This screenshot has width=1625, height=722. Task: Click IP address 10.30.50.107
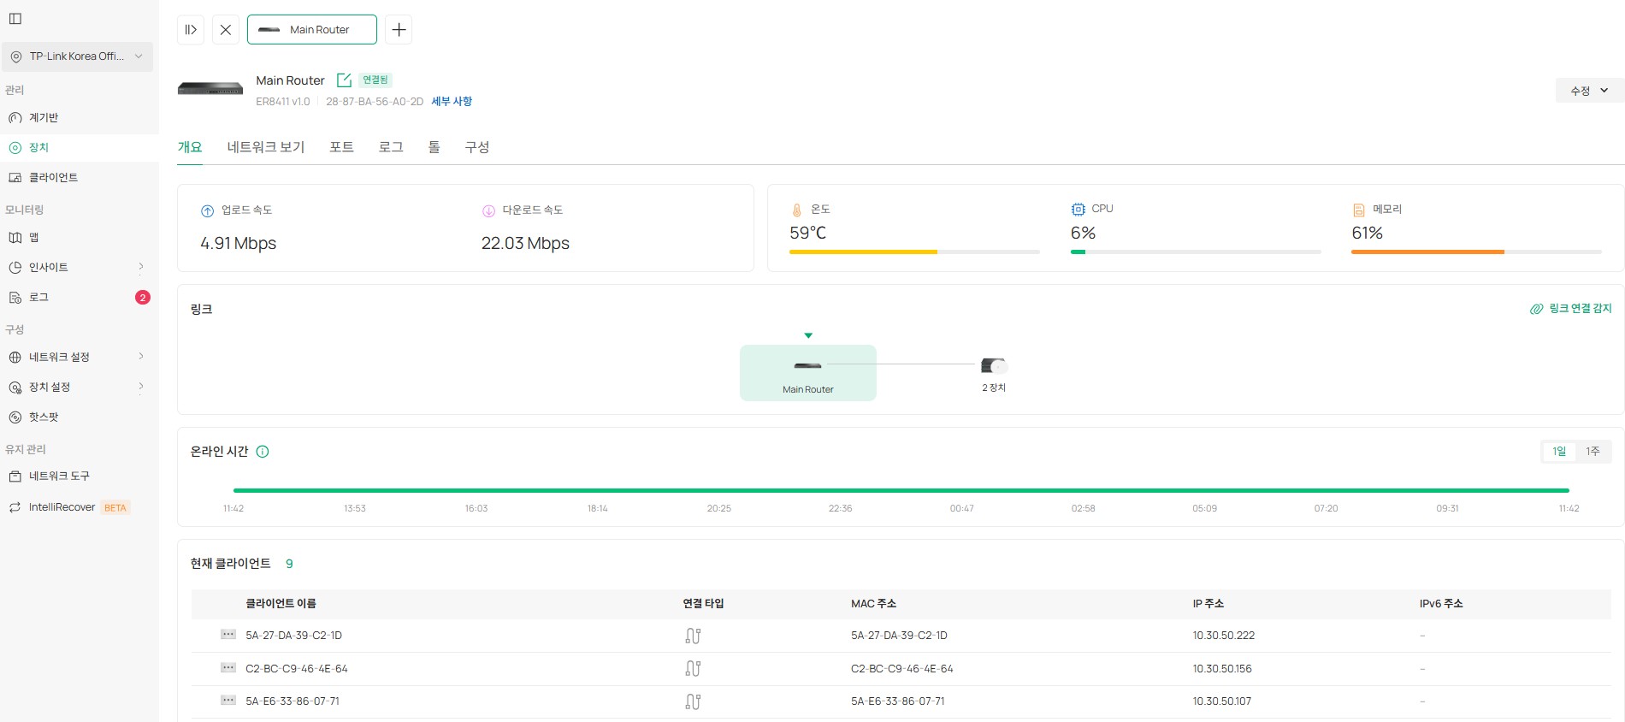click(1222, 701)
